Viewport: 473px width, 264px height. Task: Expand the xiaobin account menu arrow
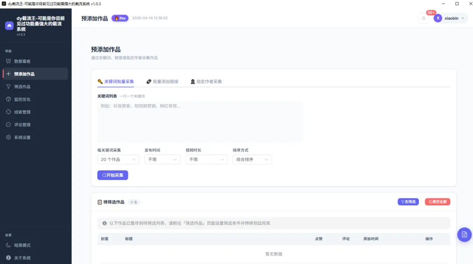pos(463,18)
